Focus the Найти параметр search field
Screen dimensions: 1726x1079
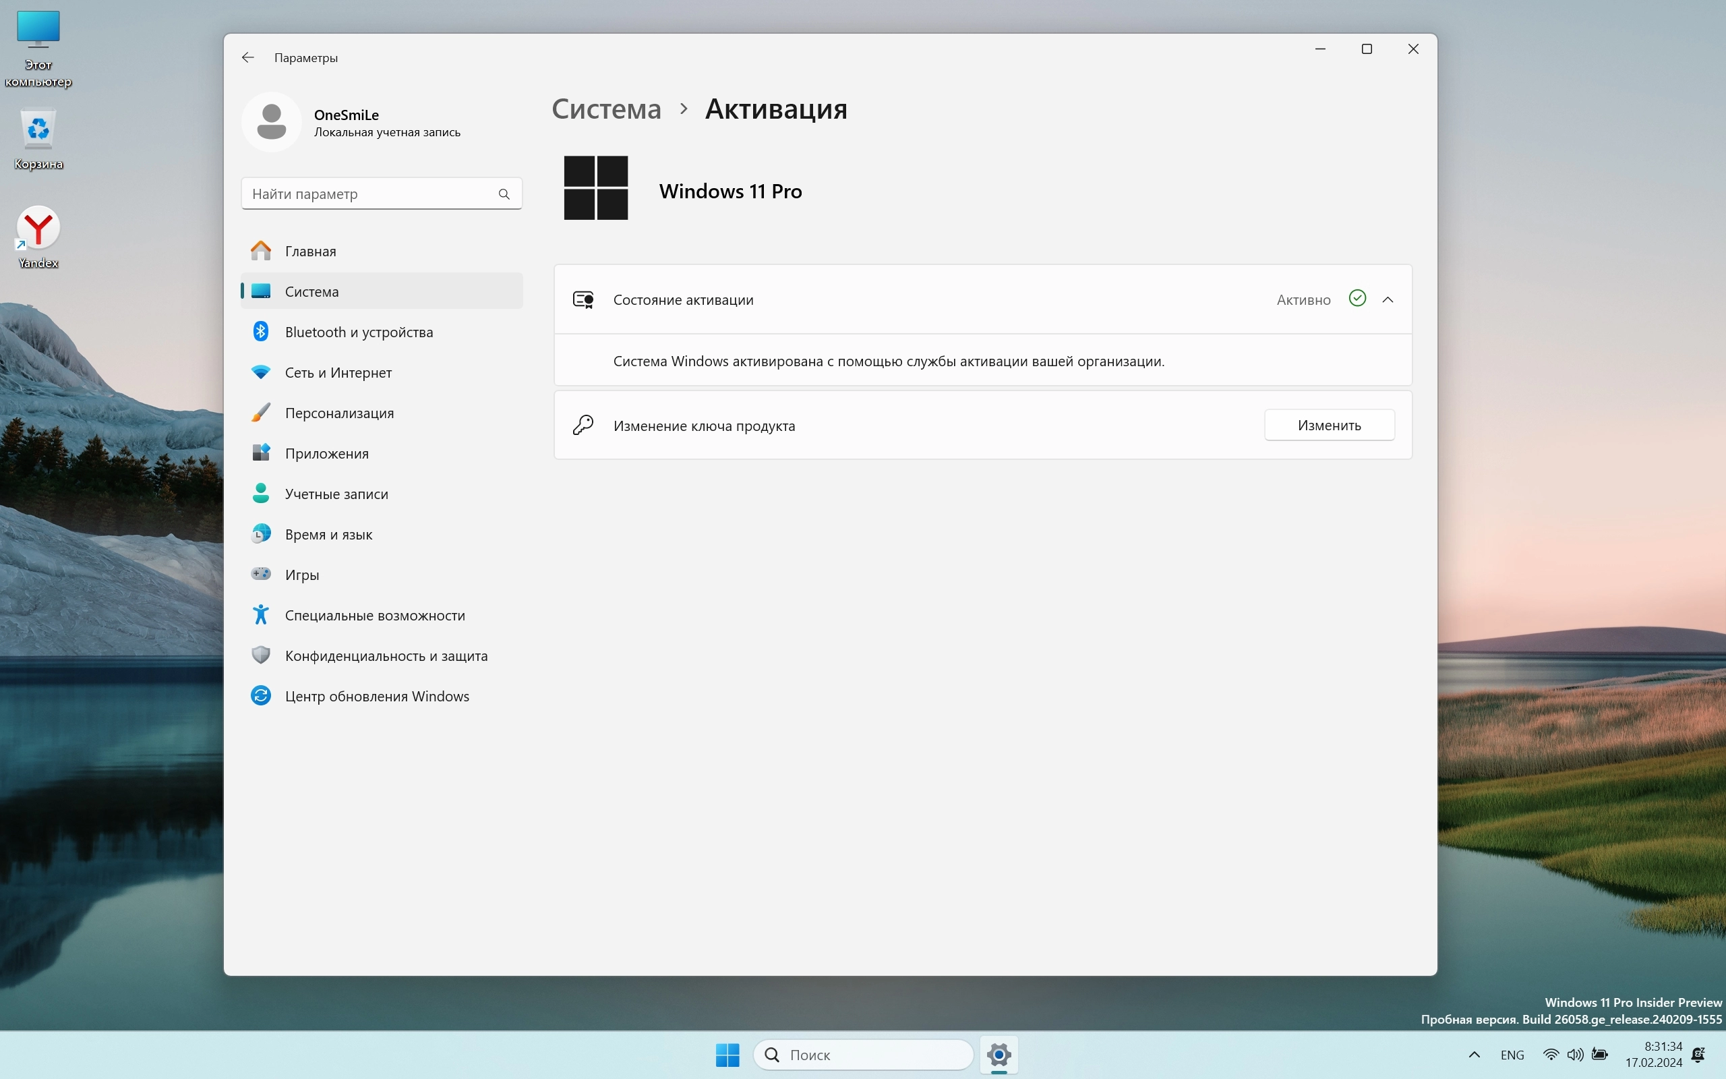point(367,194)
